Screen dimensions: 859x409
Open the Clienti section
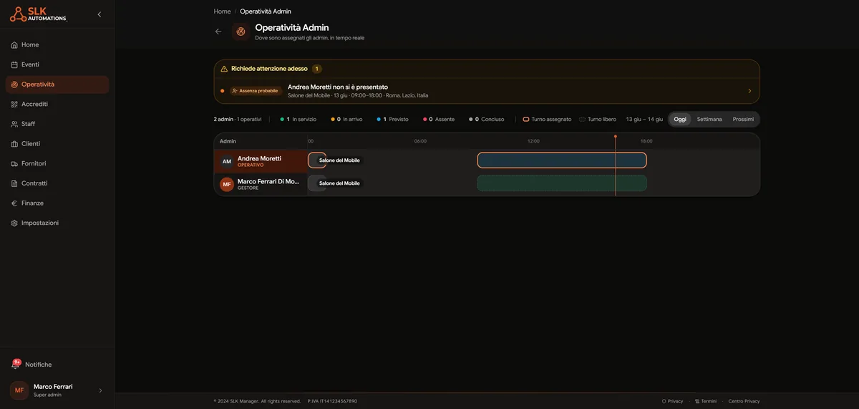point(57,144)
